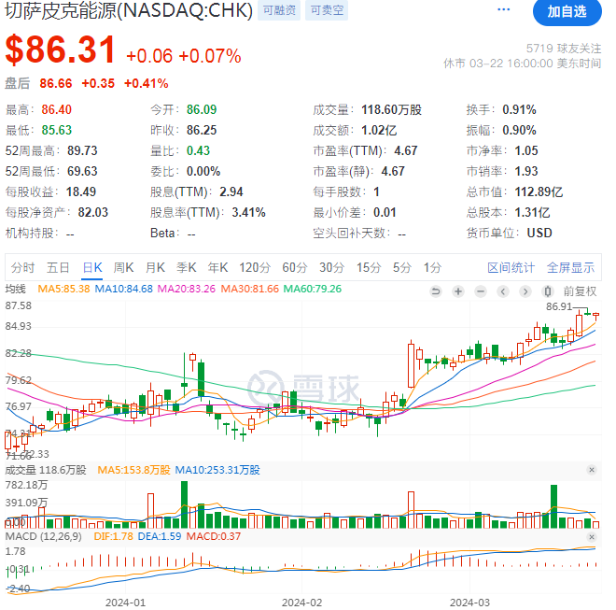Click the MA30:81.66 moving average label
The height and width of the screenshot is (610, 616).
249,289
